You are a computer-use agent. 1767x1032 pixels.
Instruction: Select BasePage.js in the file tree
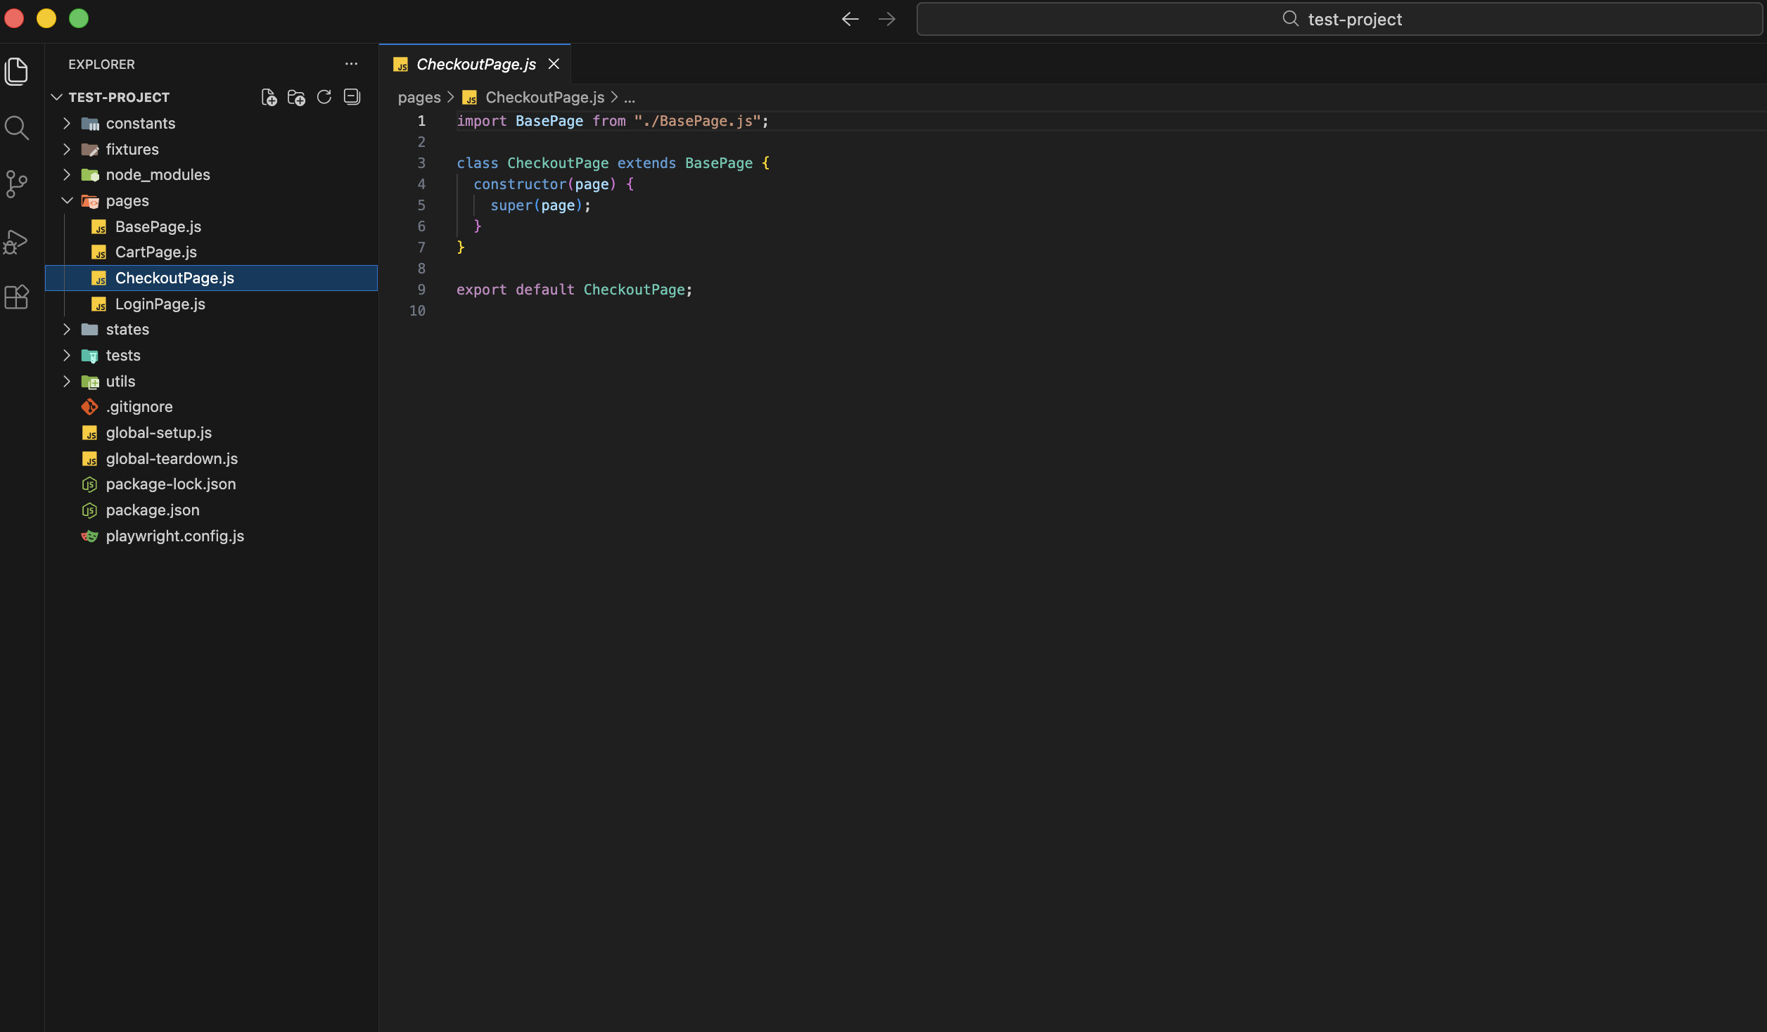coord(158,226)
